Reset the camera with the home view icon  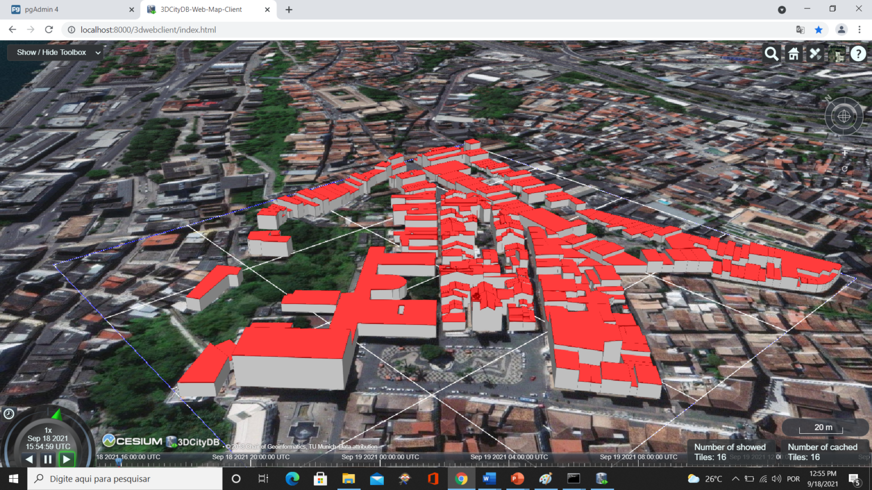tap(794, 54)
